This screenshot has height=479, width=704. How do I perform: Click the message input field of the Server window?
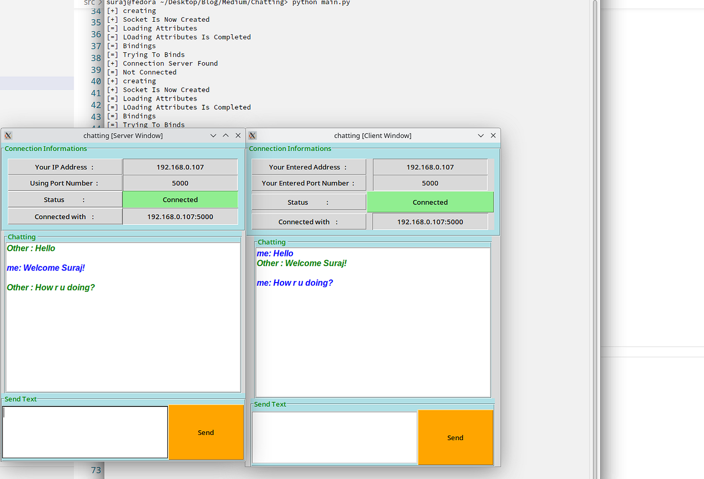85,432
